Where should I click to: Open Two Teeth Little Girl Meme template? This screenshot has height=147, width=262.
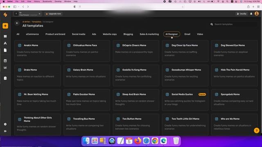185,125
